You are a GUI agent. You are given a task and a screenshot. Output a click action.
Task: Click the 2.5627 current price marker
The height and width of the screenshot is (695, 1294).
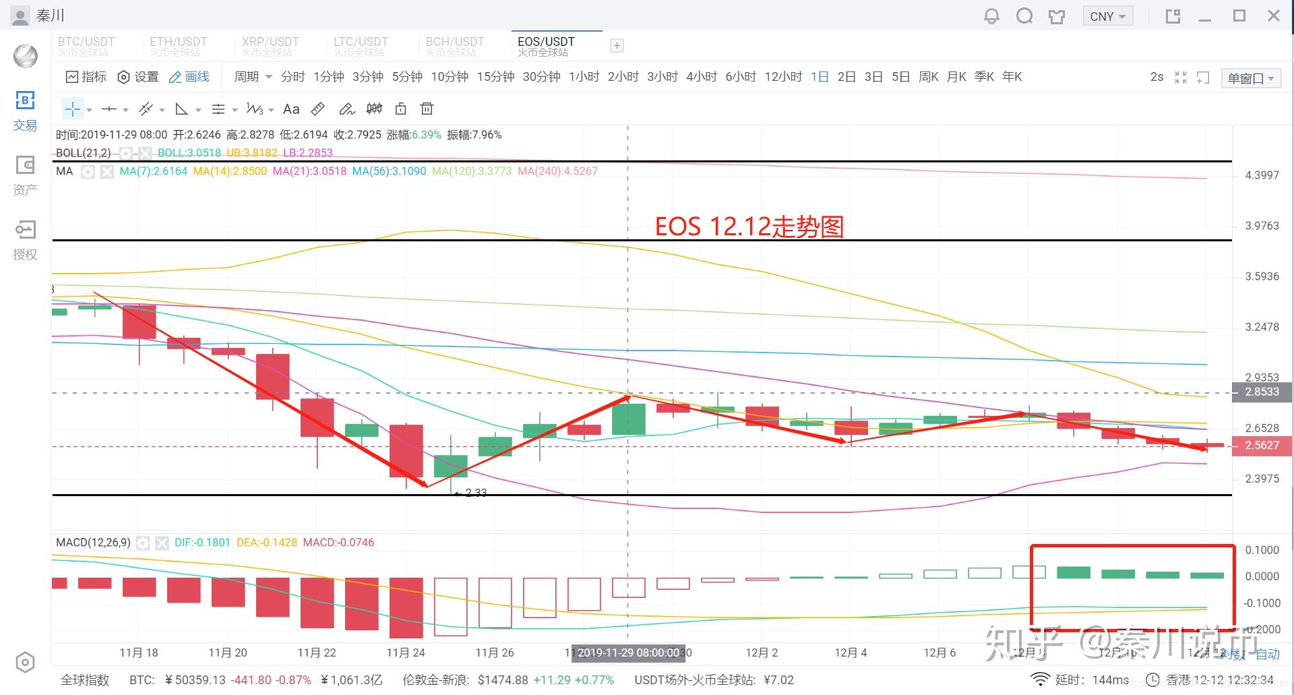coord(1261,446)
